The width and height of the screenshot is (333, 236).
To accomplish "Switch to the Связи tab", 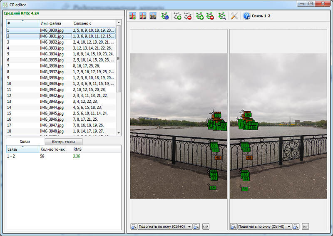I will pos(25,142).
